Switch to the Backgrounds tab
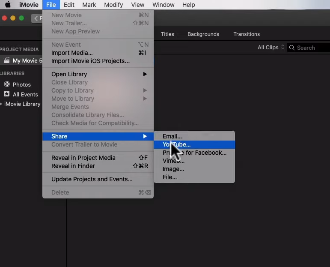Image resolution: width=330 pixels, height=267 pixels. (x=203, y=34)
